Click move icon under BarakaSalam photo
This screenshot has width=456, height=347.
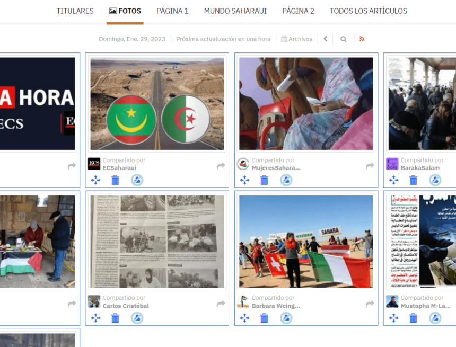[393, 180]
